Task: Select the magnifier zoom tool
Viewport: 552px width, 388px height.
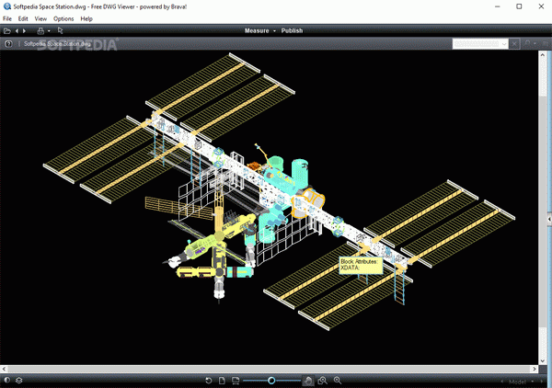Action: point(338,381)
